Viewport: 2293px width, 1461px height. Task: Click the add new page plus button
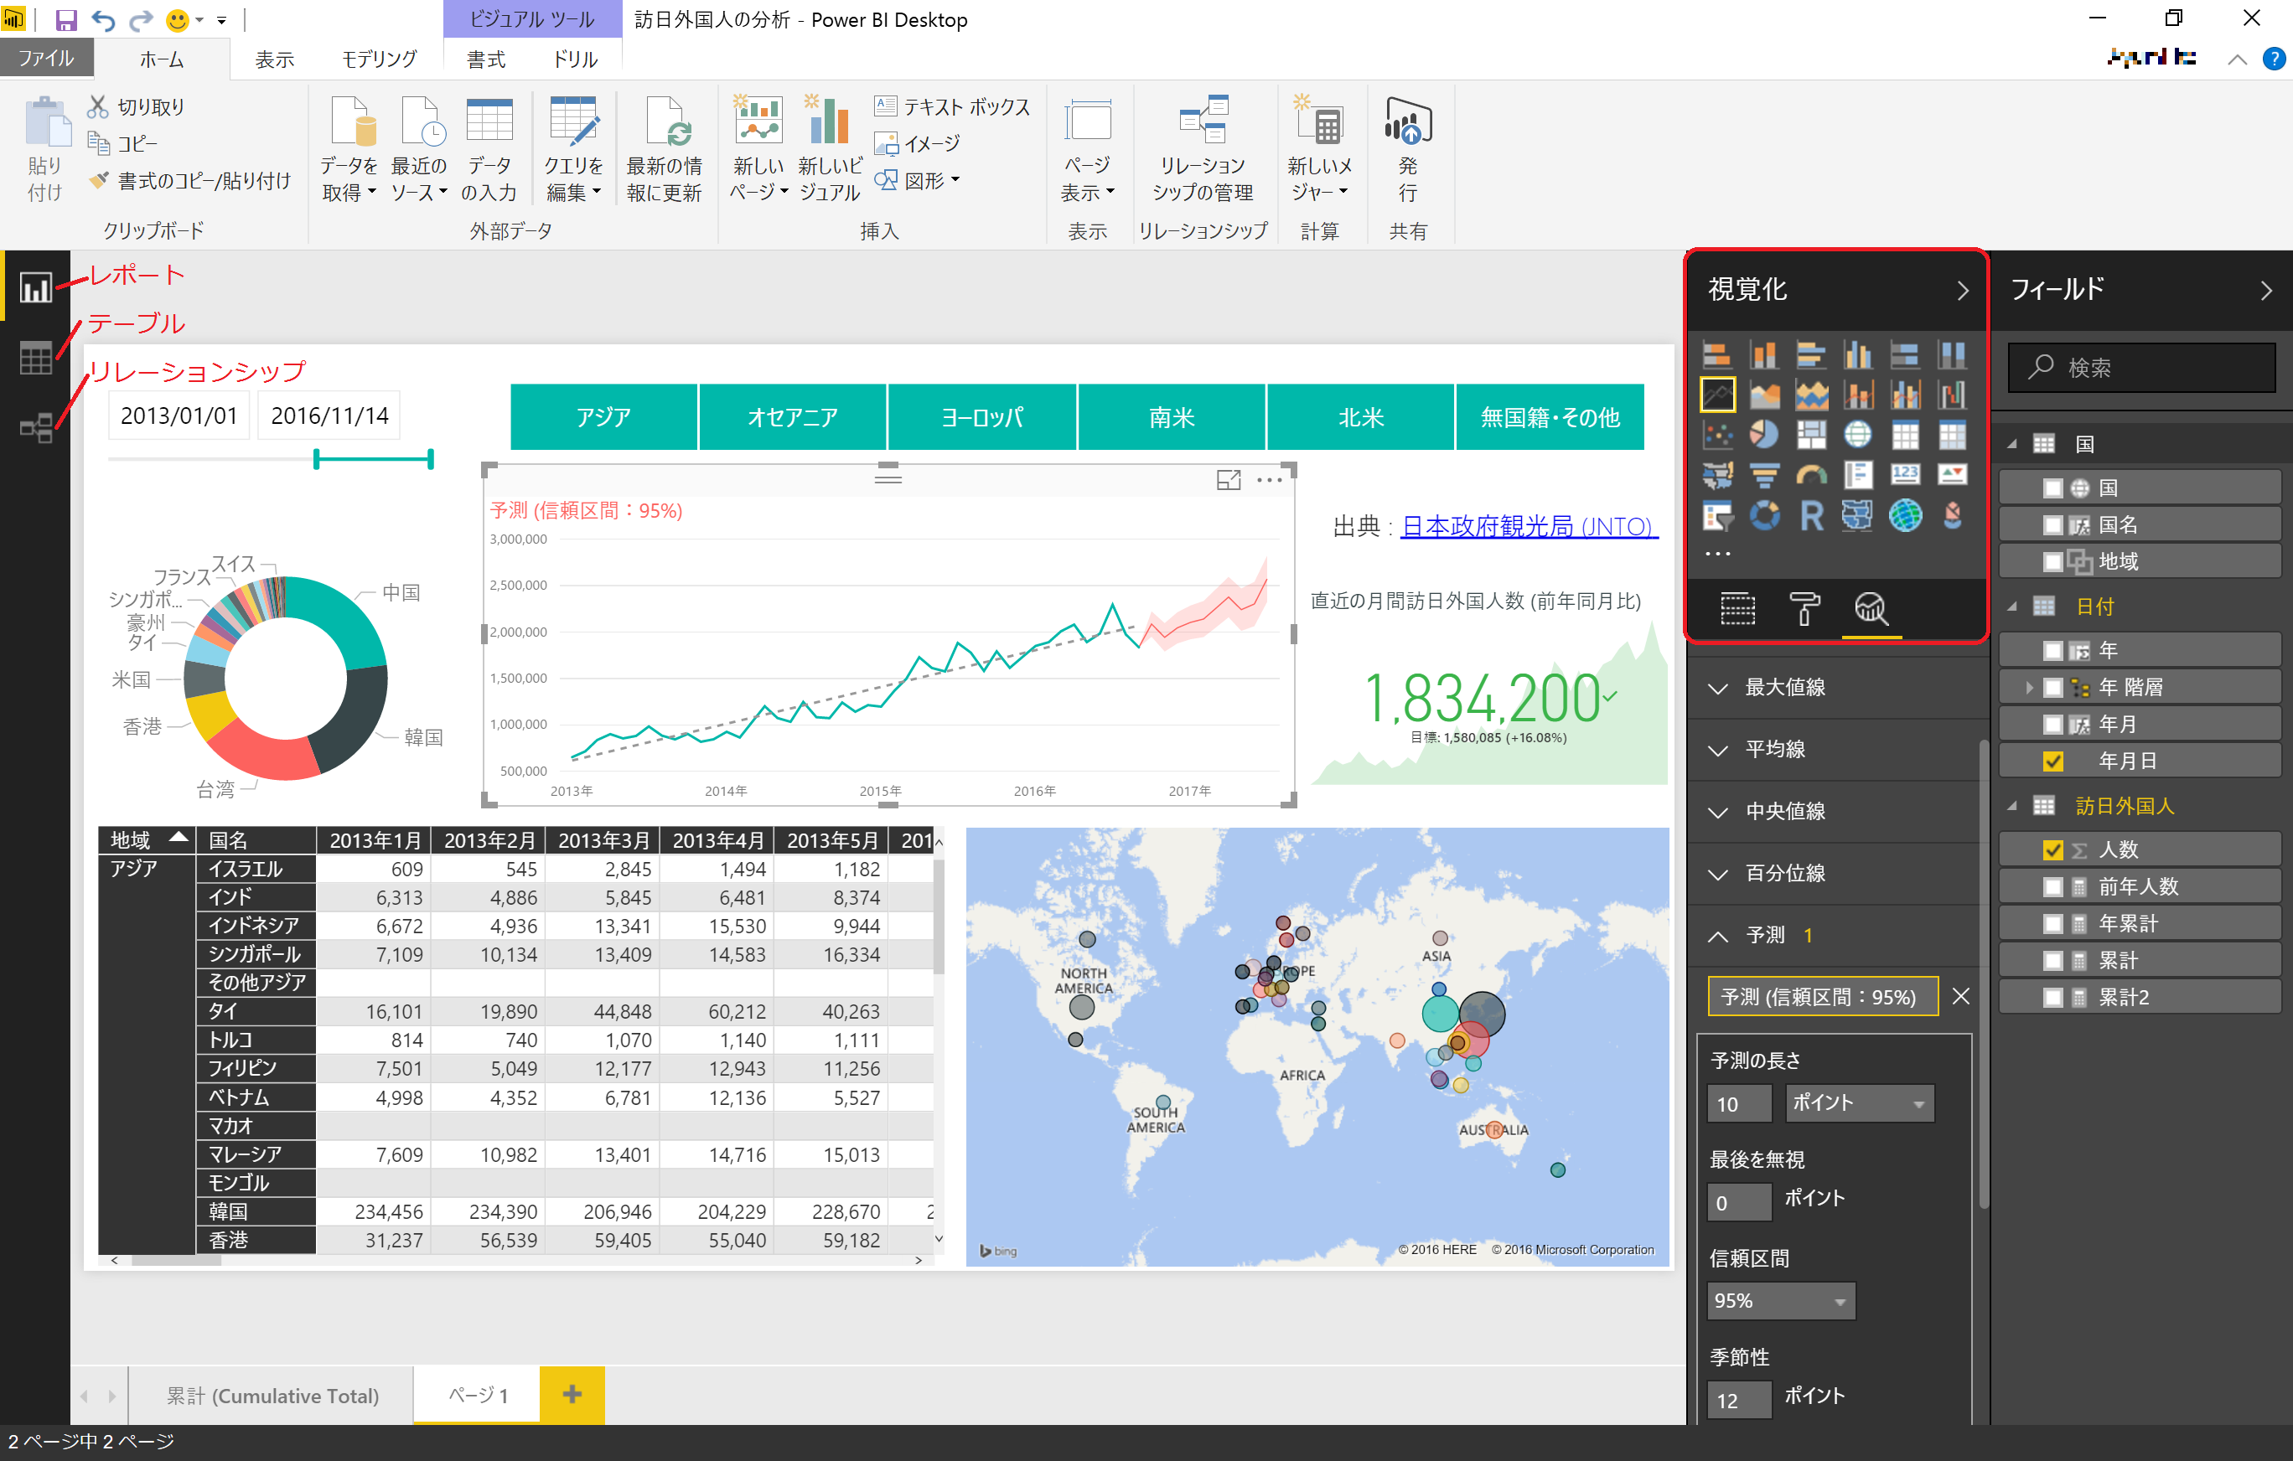tap(572, 1396)
